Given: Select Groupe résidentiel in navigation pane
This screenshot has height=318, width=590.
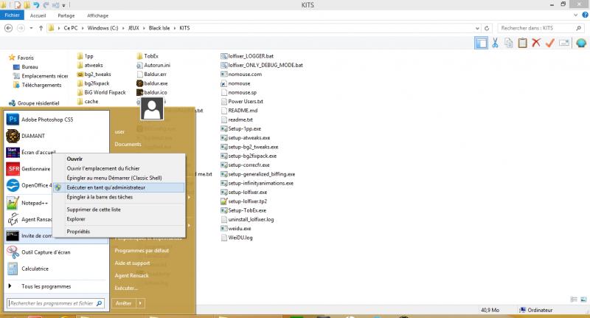Looking at the screenshot, I should (x=34, y=103).
